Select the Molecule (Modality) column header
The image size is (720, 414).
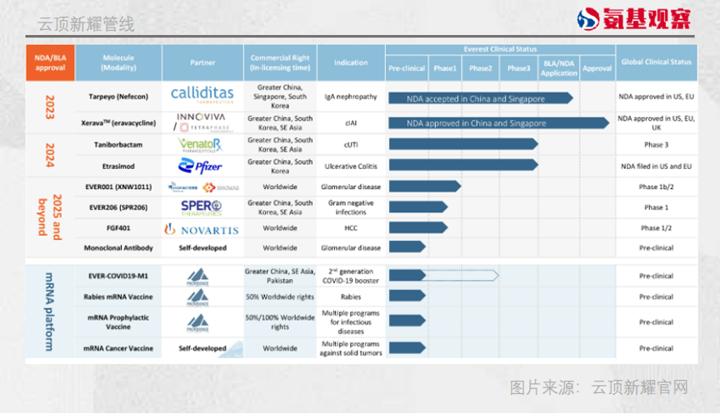click(118, 62)
